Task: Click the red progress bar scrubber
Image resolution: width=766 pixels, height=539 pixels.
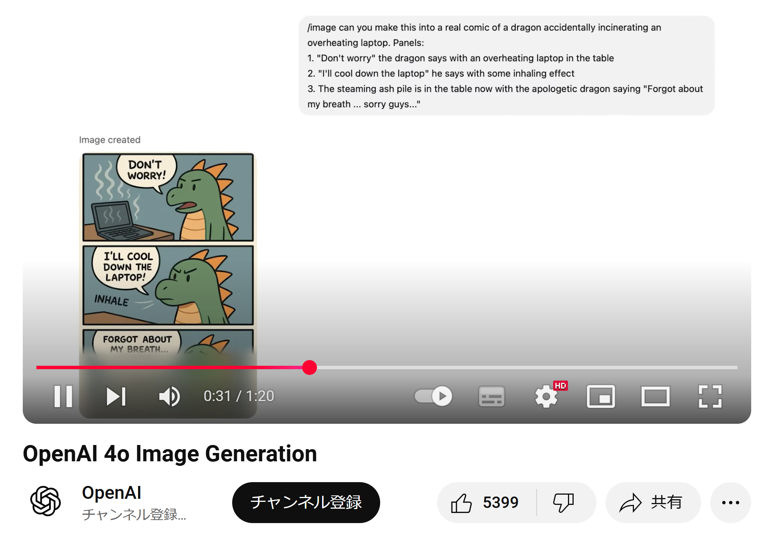Action: pos(310,367)
